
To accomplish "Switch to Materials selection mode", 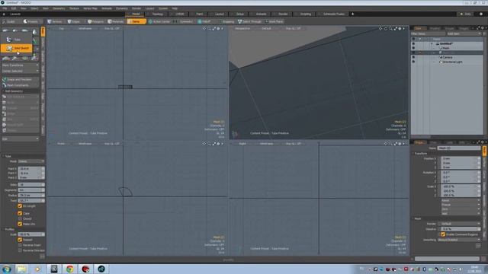I will pyautogui.click(x=116, y=21).
